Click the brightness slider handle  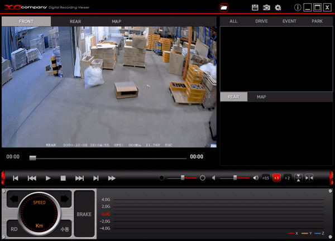pos(183,177)
